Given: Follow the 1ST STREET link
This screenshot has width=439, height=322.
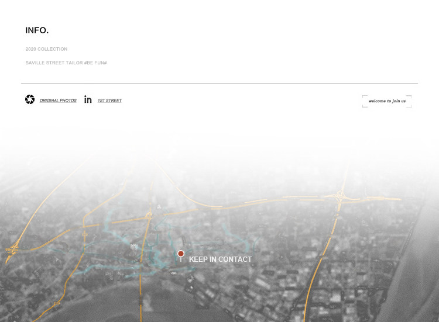Looking at the screenshot, I should pos(109,101).
